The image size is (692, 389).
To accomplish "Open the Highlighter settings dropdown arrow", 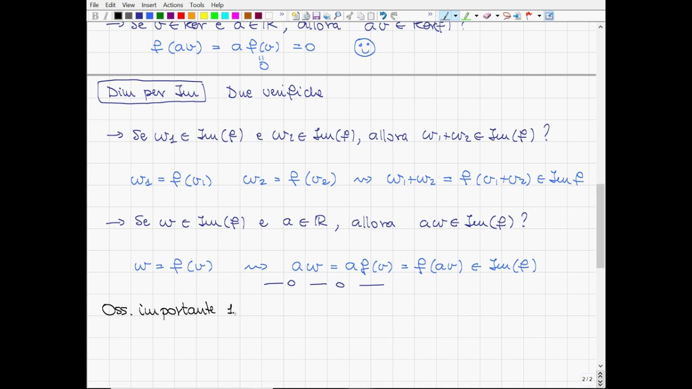I will click(476, 16).
